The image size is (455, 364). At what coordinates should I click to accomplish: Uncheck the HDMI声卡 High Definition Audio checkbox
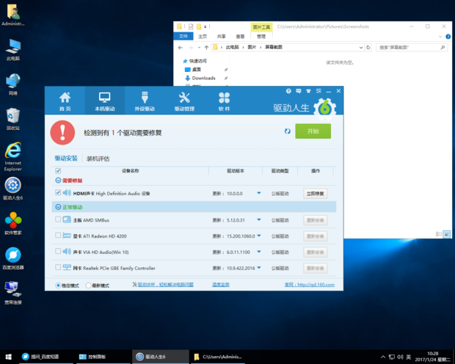click(x=58, y=192)
